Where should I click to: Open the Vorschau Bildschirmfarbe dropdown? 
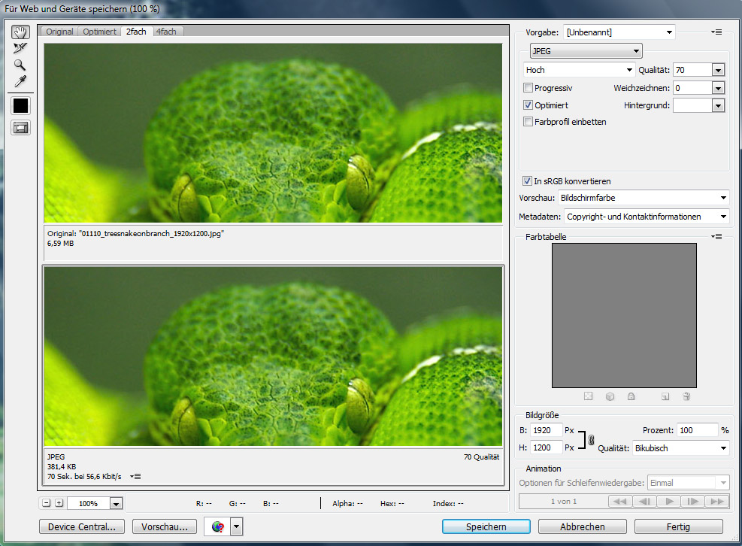(x=644, y=198)
